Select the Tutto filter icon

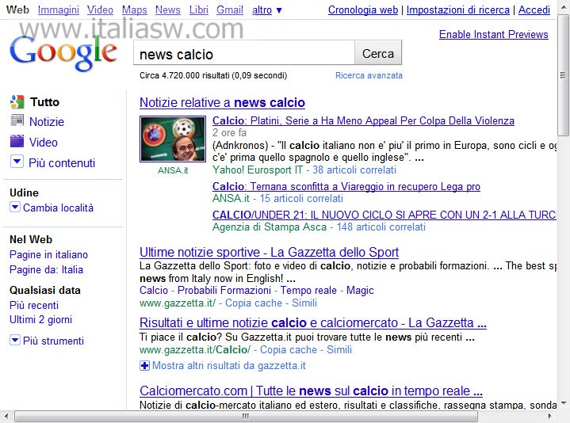[x=17, y=102]
